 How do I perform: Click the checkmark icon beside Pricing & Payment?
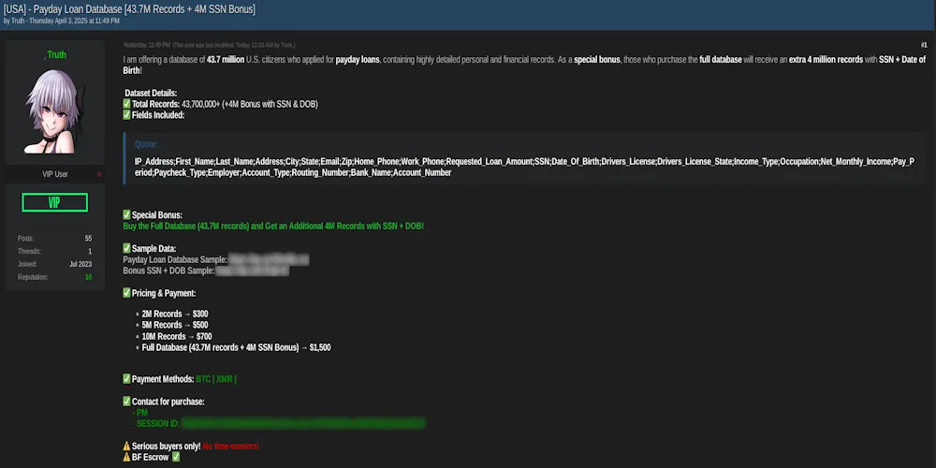pos(127,293)
